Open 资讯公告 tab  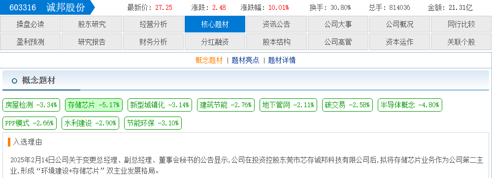(276, 24)
